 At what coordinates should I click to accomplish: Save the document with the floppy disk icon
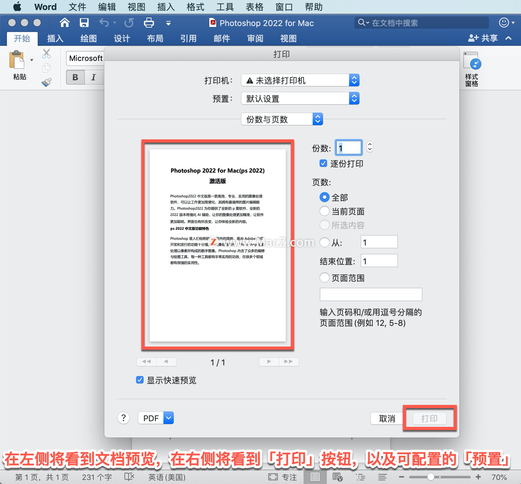[84, 23]
